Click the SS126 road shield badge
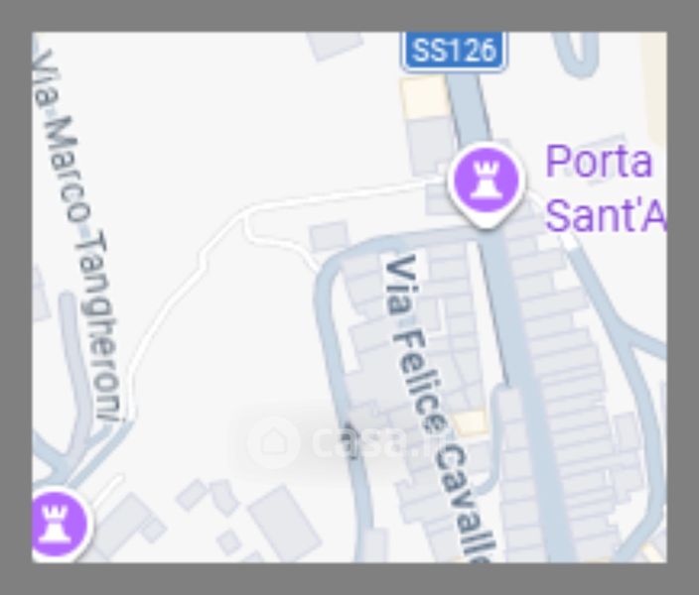This screenshot has height=595, width=699. pyautogui.click(x=454, y=51)
